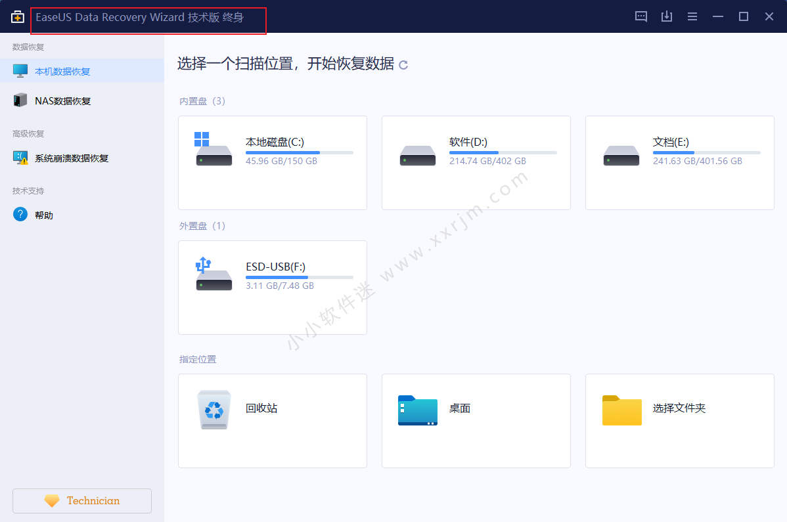Select the ESD-USB(F:) label
The height and width of the screenshot is (522, 787).
tap(275, 267)
